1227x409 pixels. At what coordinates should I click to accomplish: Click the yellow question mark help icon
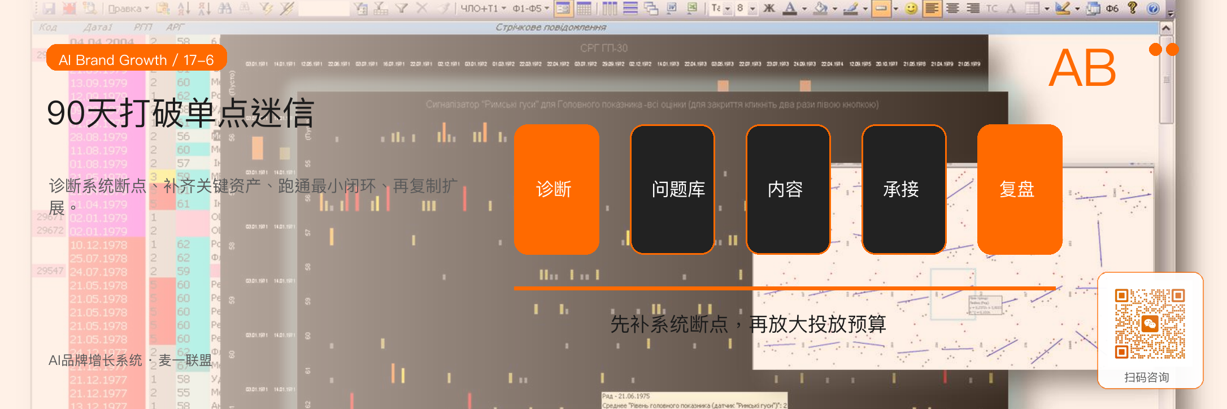(1132, 8)
